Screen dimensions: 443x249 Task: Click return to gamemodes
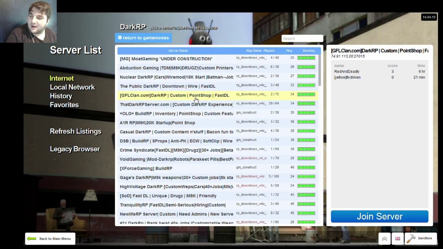point(143,38)
